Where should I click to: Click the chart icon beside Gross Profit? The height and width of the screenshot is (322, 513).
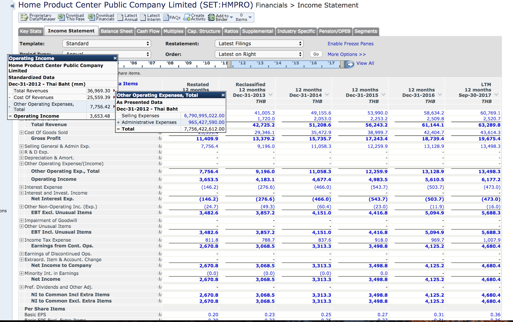[x=160, y=138]
